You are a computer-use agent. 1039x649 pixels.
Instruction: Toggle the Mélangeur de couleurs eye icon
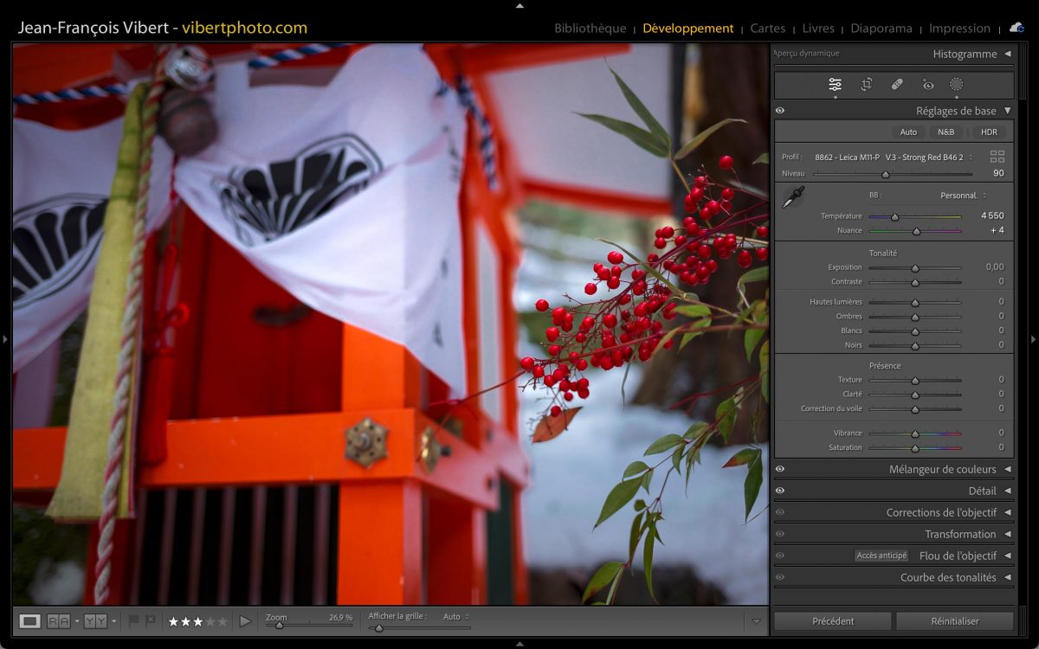coord(780,469)
